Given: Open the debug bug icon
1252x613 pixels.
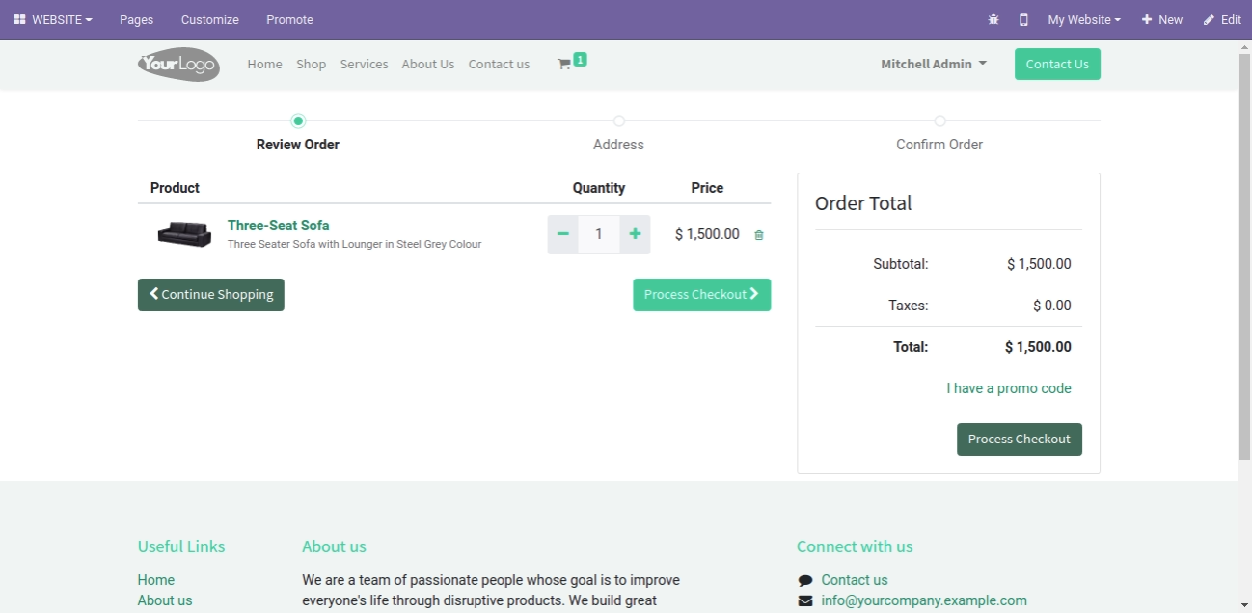Looking at the screenshot, I should coord(993,19).
